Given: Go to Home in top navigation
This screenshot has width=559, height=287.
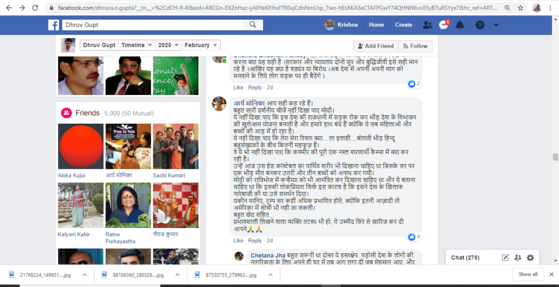Looking at the screenshot, I should (376, 25).
